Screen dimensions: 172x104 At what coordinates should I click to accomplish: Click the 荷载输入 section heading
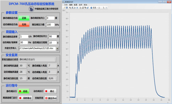tap(12, 32)
